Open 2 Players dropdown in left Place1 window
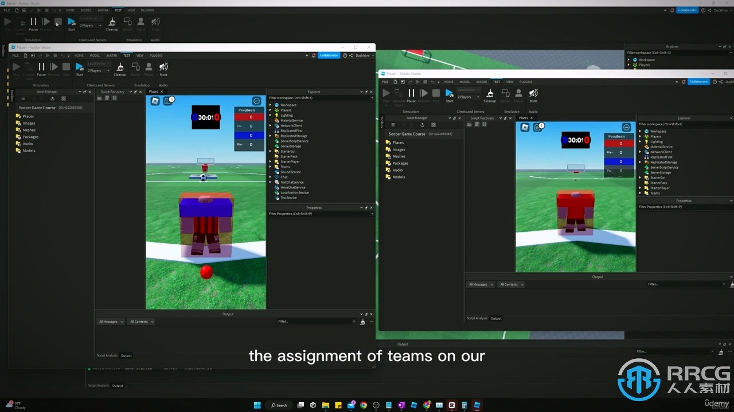The height and width of the screenshot is (412, 734). (x=98, y=70)
